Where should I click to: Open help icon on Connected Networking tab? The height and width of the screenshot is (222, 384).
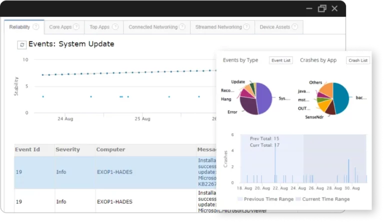point(182,26)
